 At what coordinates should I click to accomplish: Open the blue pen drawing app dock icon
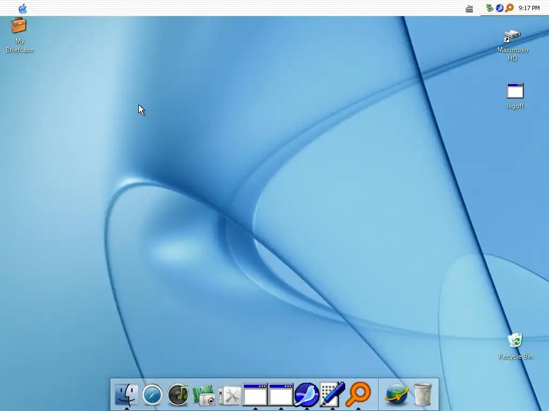pos(332,394)
